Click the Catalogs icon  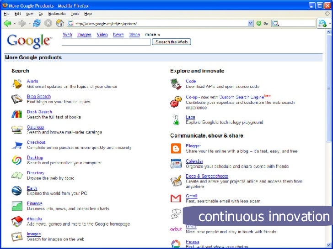pos(17,130)
